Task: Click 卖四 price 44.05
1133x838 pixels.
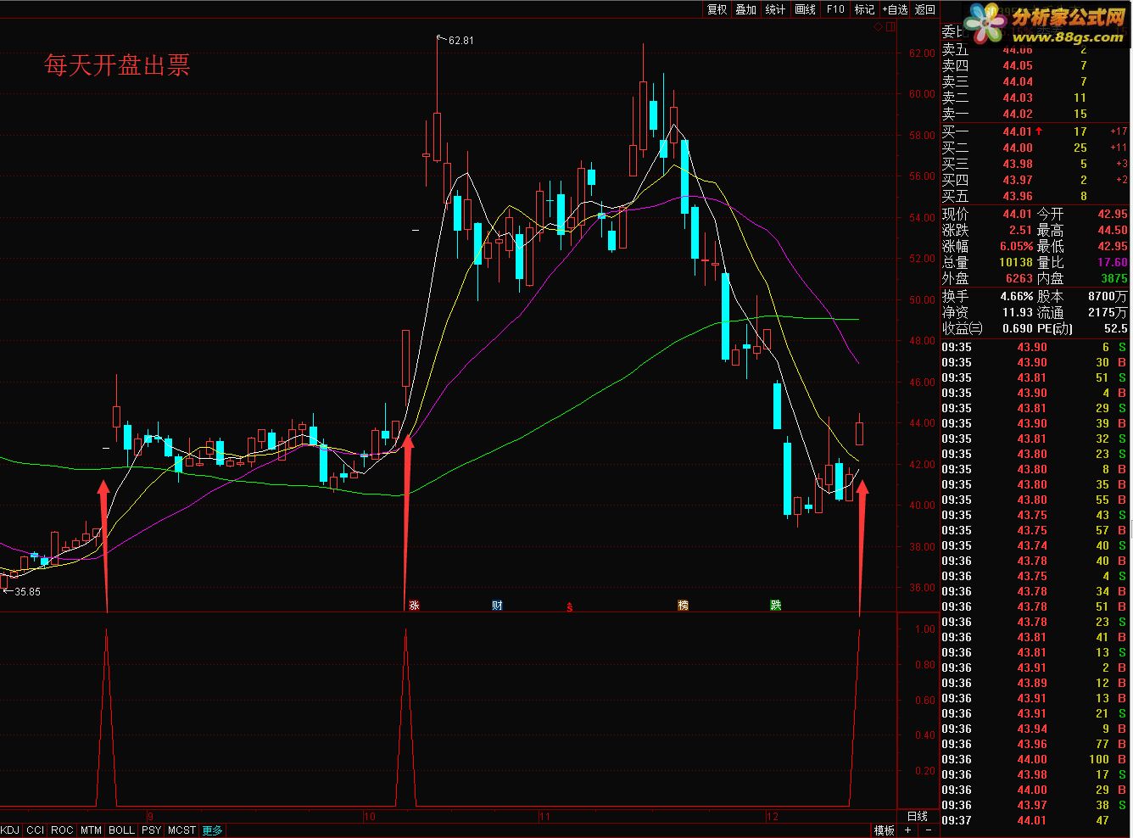Action: 1018,65
